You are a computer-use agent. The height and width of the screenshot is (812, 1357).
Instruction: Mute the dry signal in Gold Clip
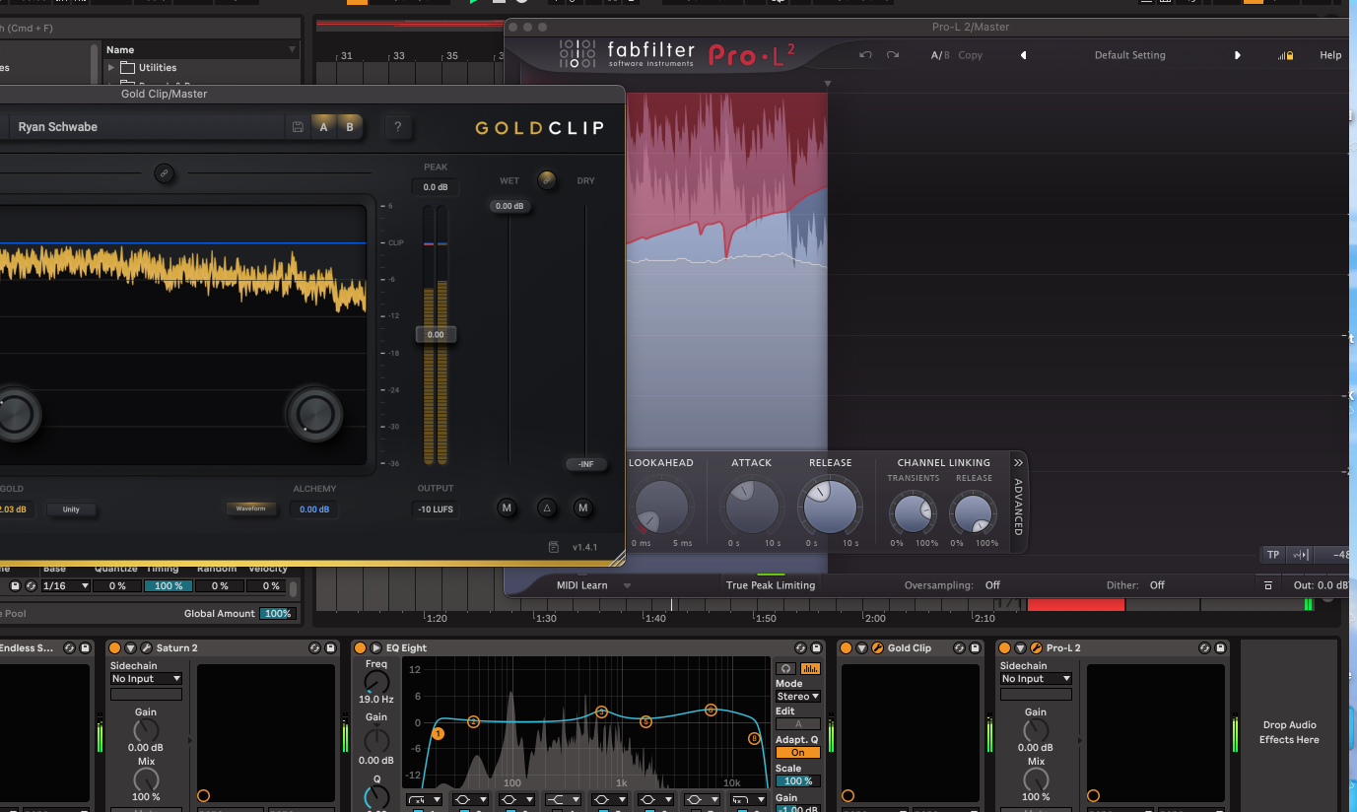[582, 508]
